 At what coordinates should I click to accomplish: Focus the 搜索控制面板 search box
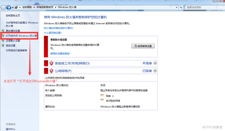click(205, 7)
